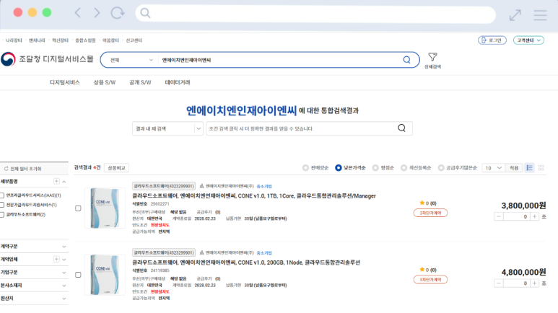Click the plus icon next to 세부품명
This screenshot has height=313, width=558.
click(x=56, y=182)
